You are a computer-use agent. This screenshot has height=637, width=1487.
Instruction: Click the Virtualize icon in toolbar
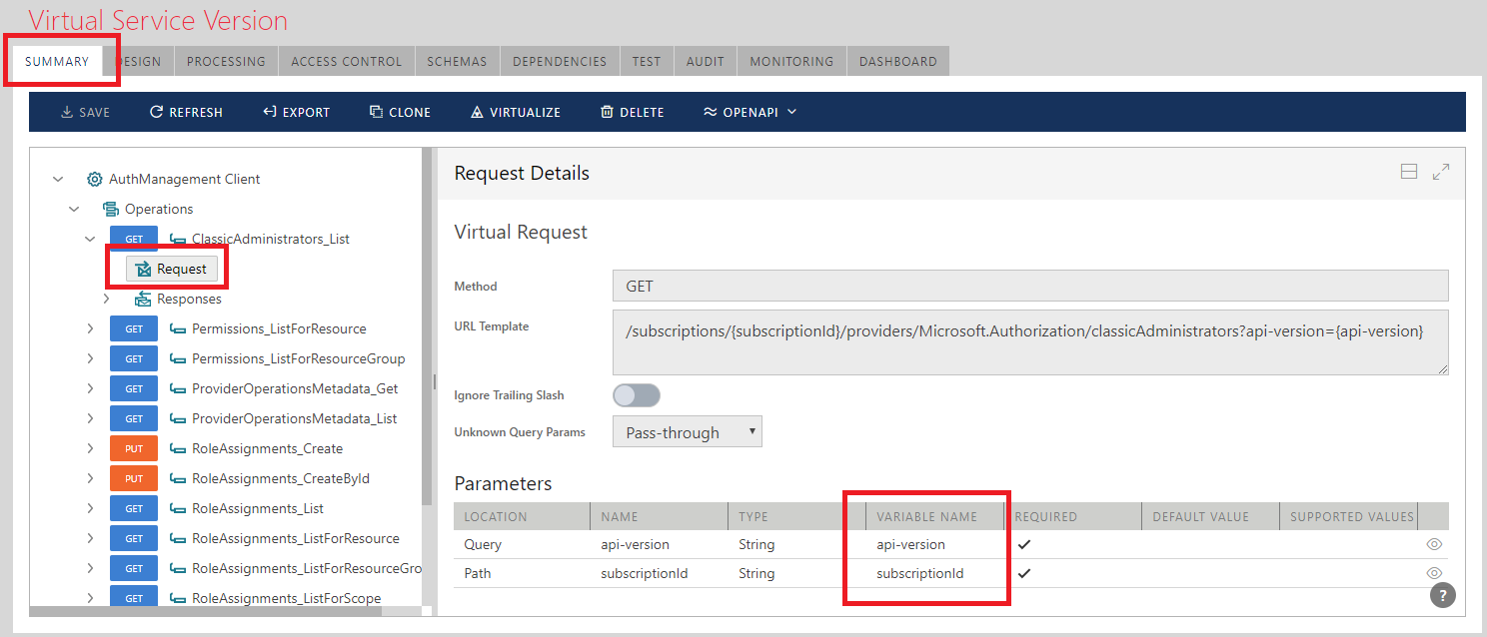click(x=477, y=113)
